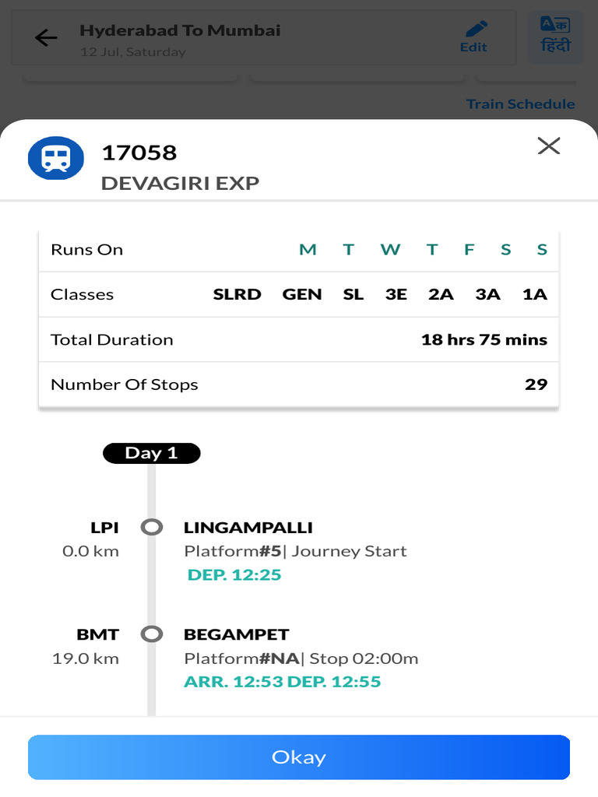Click the Lingampalli station stop marker
Image resolution: width=598 pixels, height=797 pixels.
(x=152, y=527)
